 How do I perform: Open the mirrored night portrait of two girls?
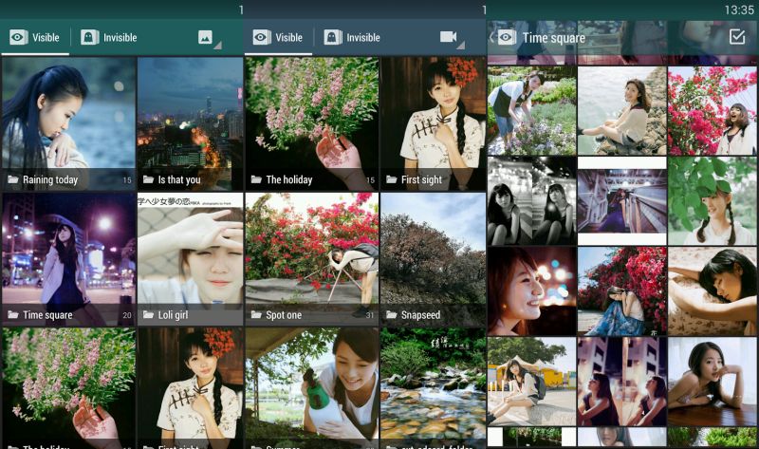(622, 382)
